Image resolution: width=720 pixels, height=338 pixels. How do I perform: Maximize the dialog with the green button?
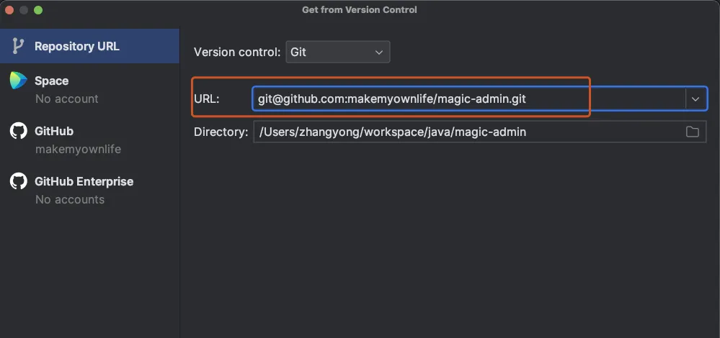pos(38,10)
